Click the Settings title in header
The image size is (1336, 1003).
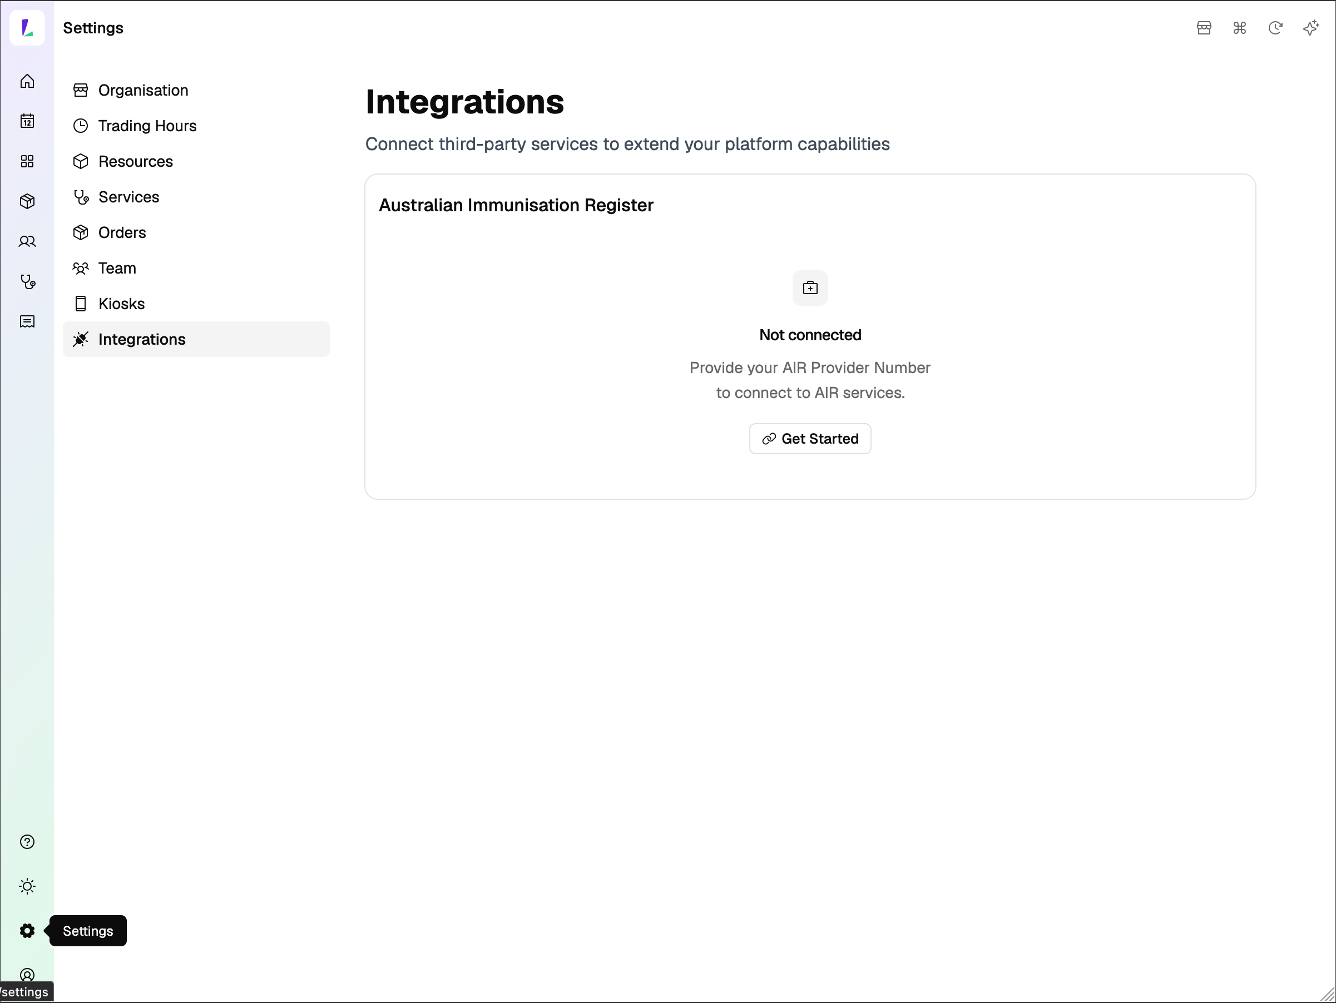coord(93,28)
